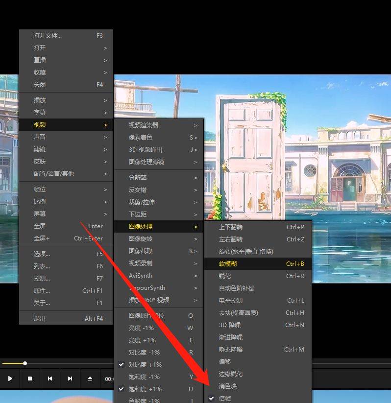Image resolution: width=391 pixels, height=403 pixels.
Task: Jump to previous track button
Action: point(50,379)
